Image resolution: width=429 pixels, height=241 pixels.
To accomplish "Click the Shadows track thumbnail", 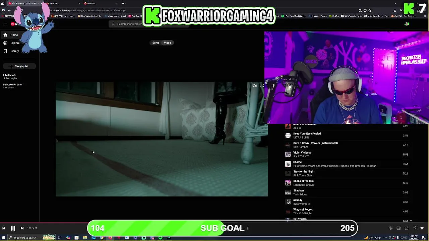I will click(288, 192).
